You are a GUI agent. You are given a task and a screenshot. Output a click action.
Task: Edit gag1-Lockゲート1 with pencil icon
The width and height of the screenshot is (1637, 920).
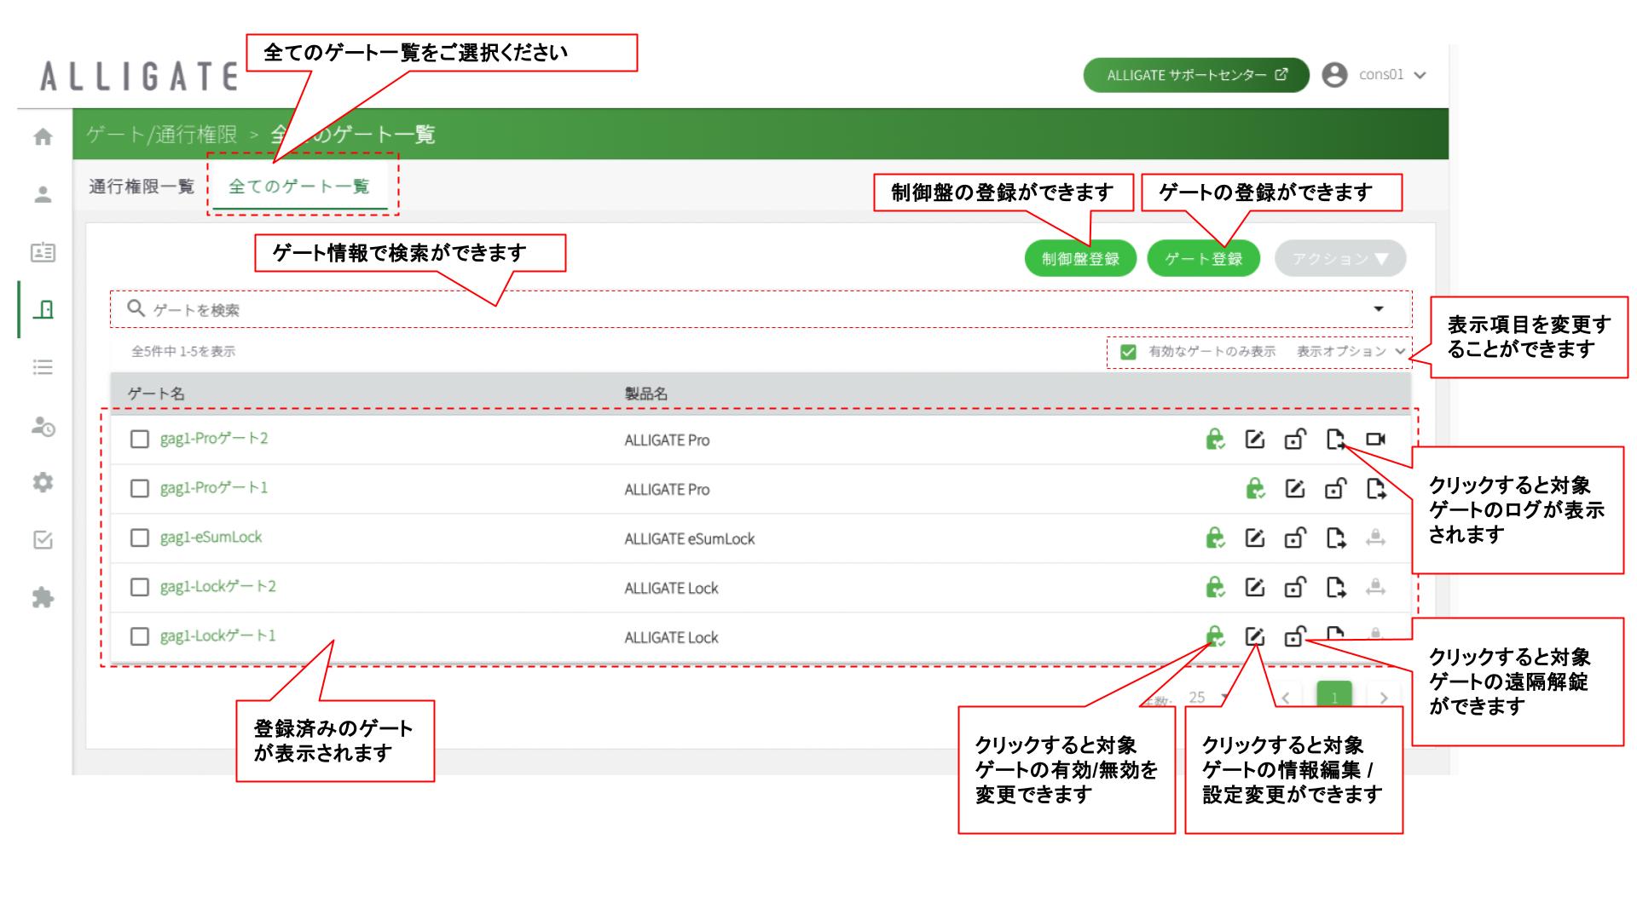1254,637
